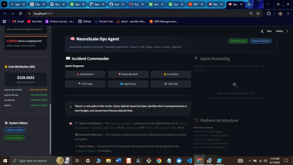Open Visual Studio Code on the taskbar
This screenshot has width=293, height=165.
click(x=189, y=161)
